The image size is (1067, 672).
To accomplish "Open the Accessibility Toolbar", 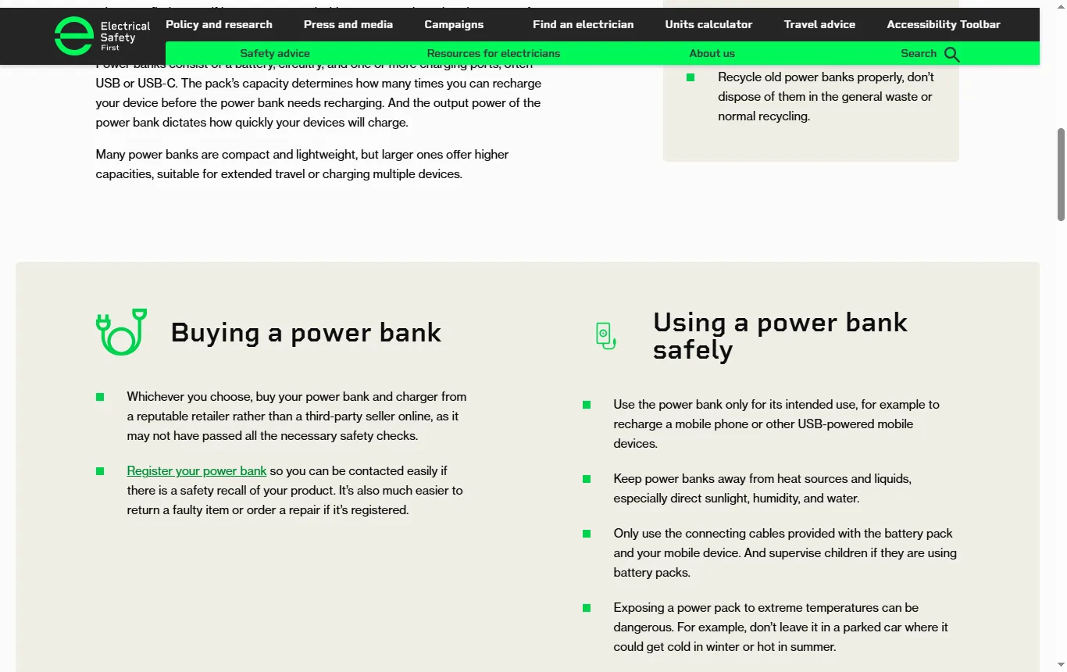I will (x=944, y=24).
